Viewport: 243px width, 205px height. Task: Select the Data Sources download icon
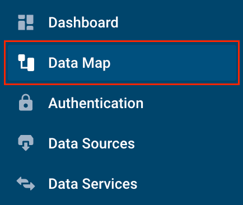pos(26,143)
